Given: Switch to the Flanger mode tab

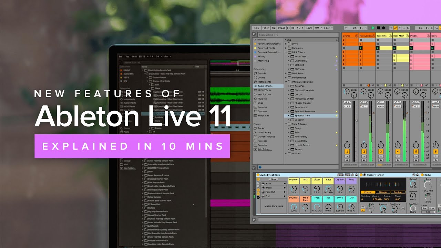Looking at the screenshot, I should pos(383,192).
